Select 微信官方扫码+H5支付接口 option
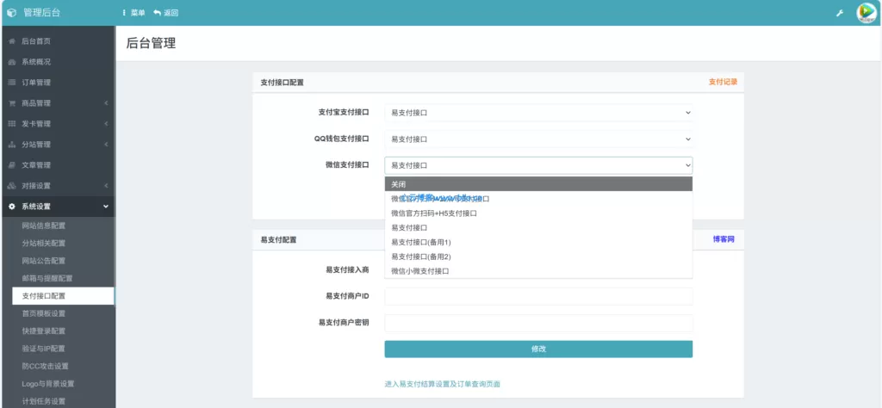The width and height of the screenshot is (882, 408). [x=538, y=213]
